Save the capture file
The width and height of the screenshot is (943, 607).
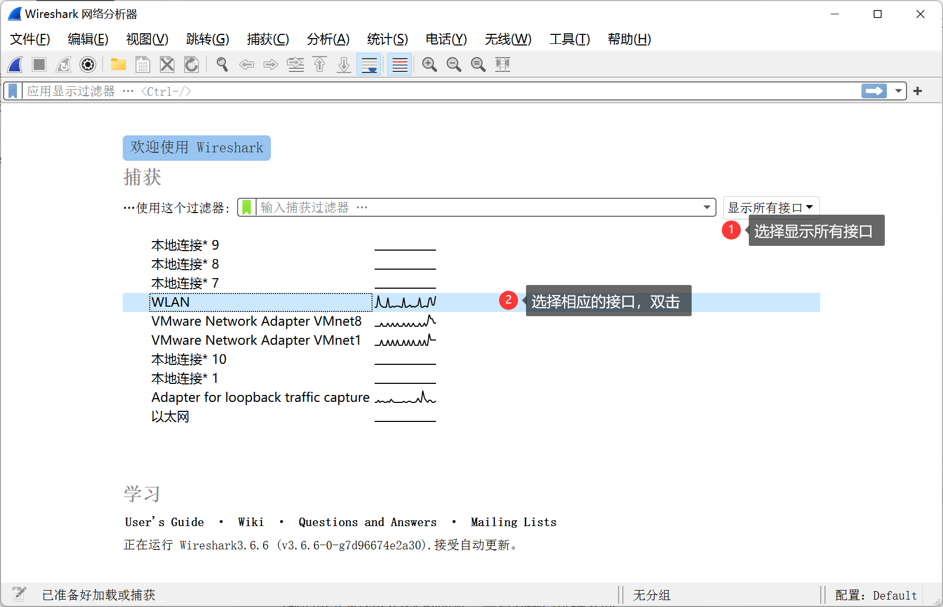[143, 65]
